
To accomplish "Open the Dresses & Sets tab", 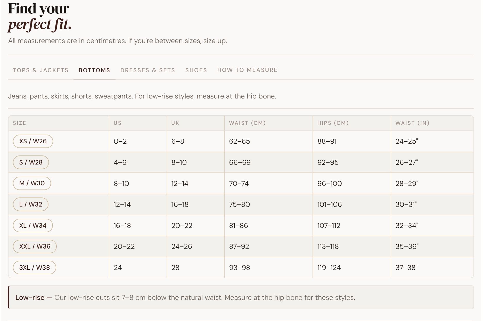I will [x=148, y=70].
